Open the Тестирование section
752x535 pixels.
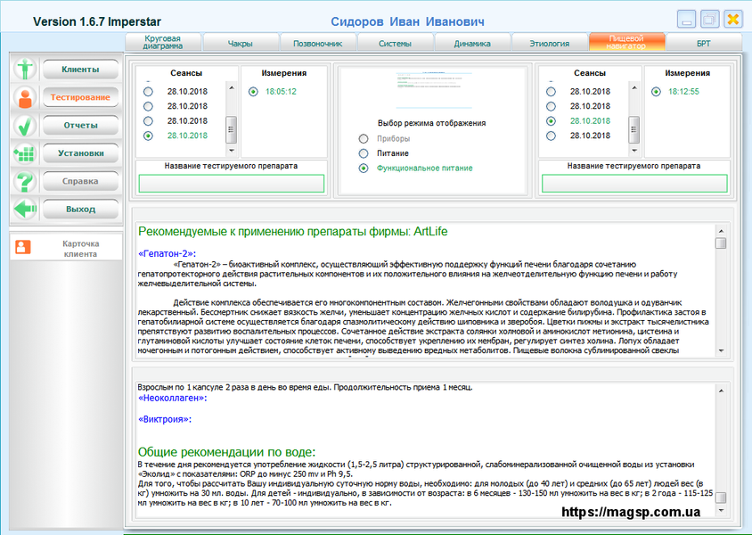[x=80, y=97]
